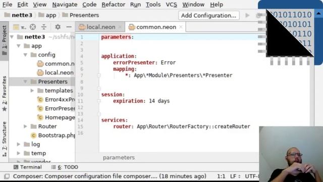Click cursor position 1:1 in status bar

221,176
